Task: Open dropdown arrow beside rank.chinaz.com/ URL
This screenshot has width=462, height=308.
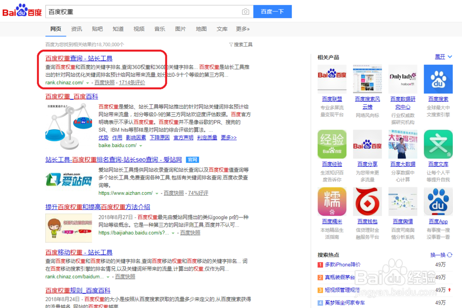Action: (x=87, y=83)
